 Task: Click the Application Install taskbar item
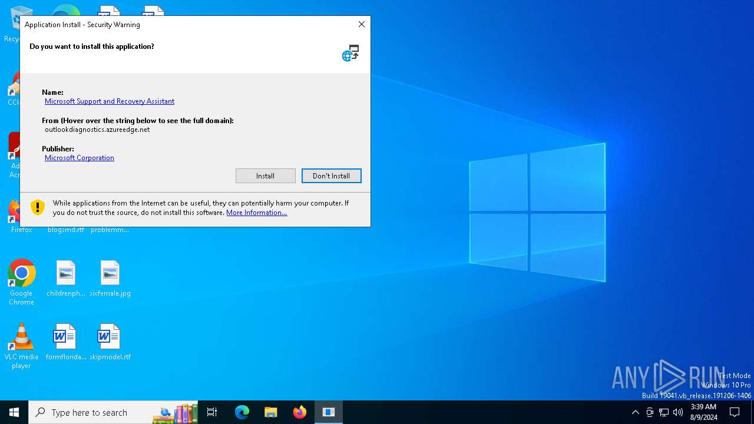click(329, 412)
